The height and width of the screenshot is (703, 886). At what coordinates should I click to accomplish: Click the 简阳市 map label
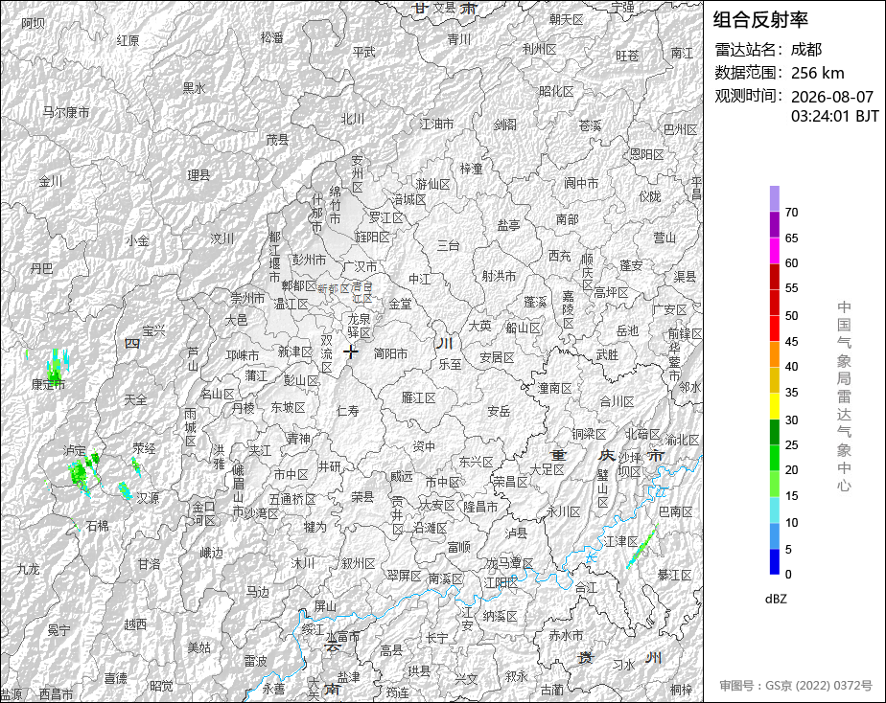coord(390,353)
